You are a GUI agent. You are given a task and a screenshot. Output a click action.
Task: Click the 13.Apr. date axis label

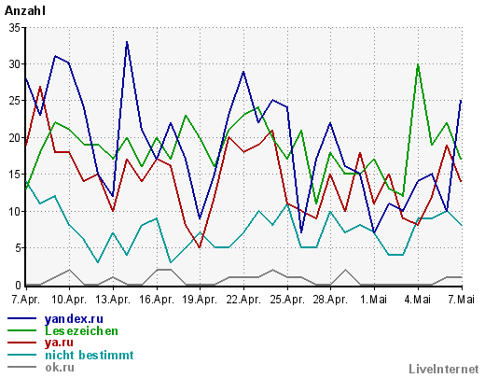click(113, 300)
